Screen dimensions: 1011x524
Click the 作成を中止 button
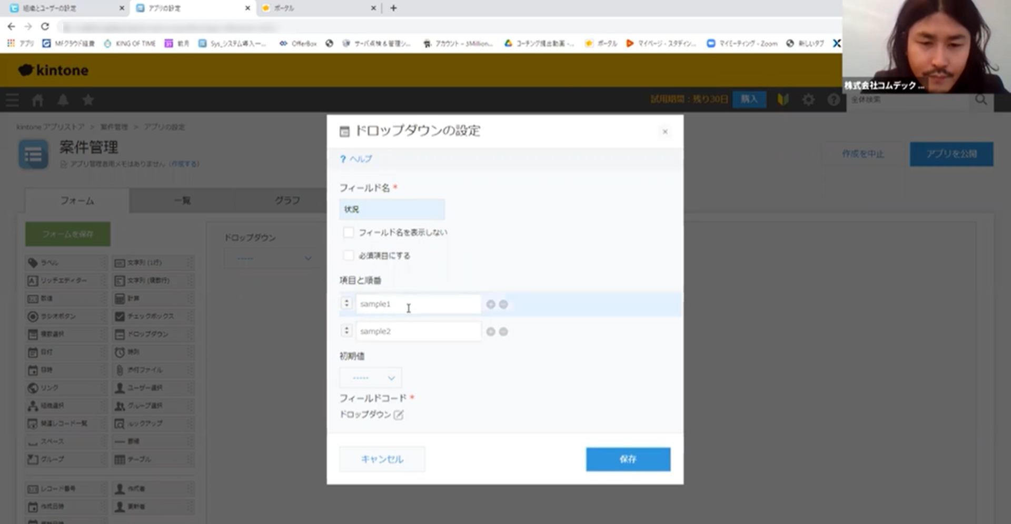click(x=863, y=154)
